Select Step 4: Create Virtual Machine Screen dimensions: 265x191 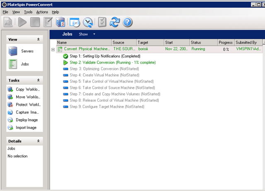coord(104,75)
